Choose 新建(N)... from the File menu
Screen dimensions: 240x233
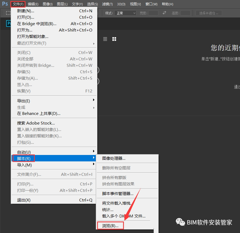point(54,11)
